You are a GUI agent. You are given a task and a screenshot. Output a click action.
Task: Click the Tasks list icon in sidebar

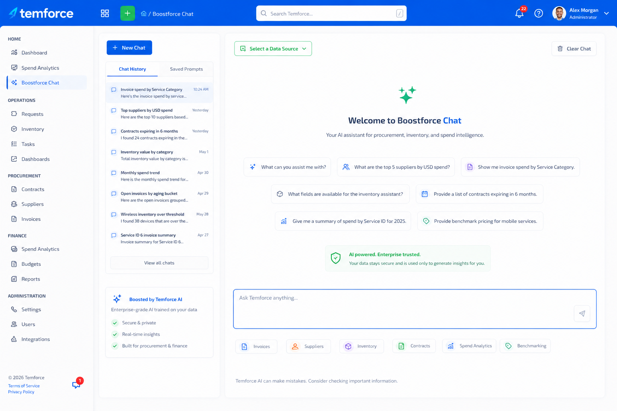(x=14, y=144)
